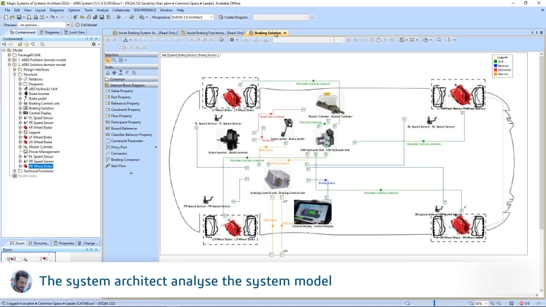Click the favorites star icon in Containment

pyautogui.click(x=27, y=44)
